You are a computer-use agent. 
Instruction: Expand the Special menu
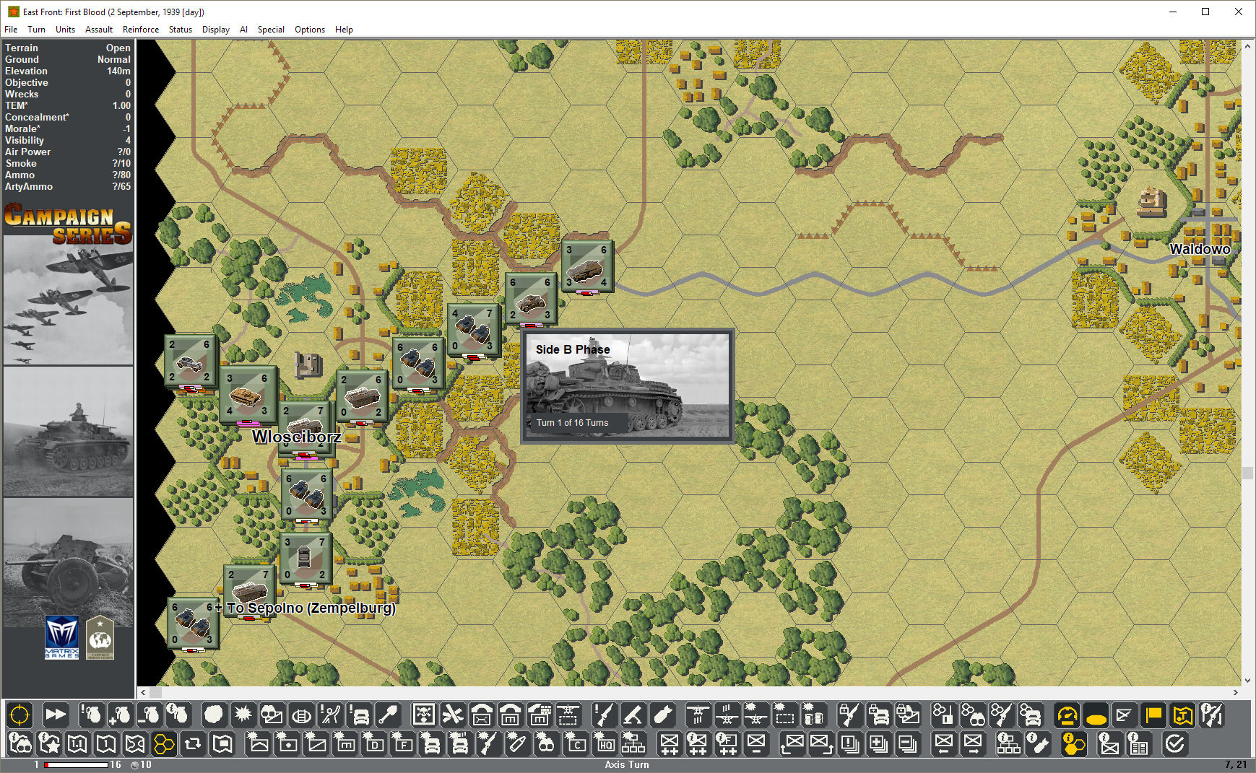click(x=271, y=30)
